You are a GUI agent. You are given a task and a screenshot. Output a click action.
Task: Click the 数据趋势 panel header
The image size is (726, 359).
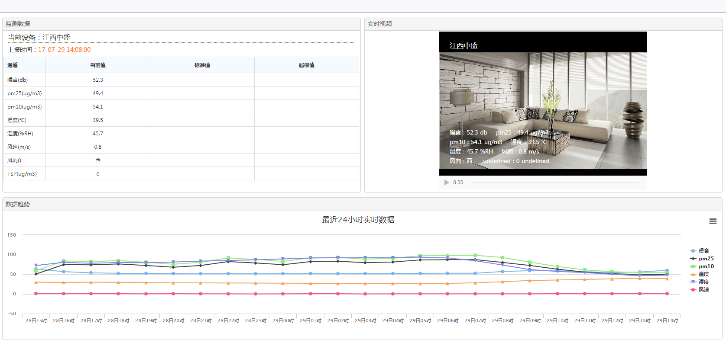click(x=18, y=204)
